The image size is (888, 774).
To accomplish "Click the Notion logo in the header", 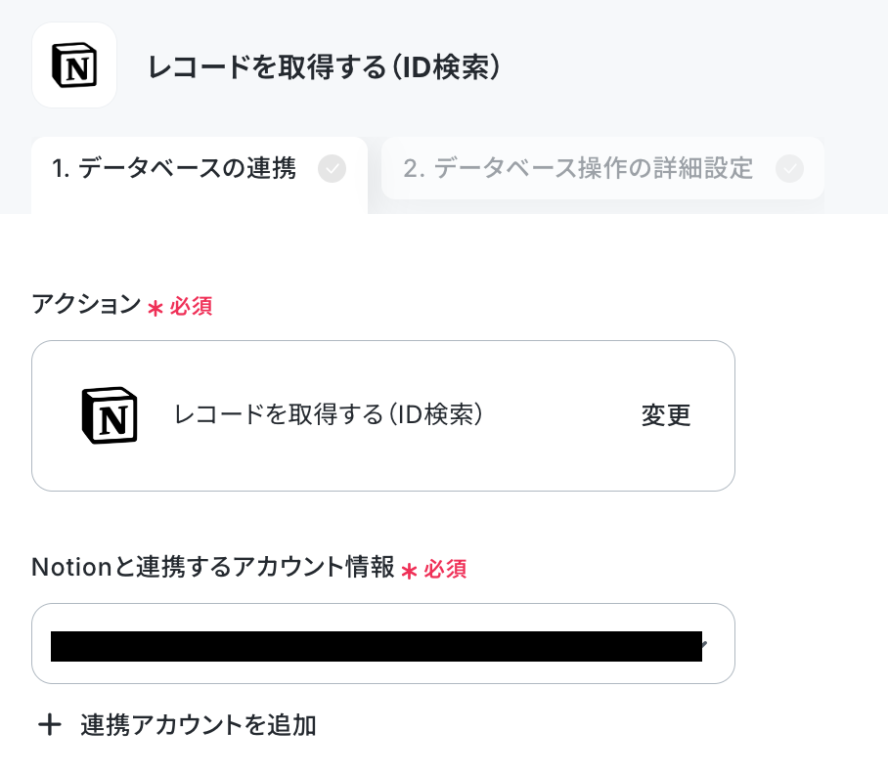I will pyautogui.click(x=74, y=65).
